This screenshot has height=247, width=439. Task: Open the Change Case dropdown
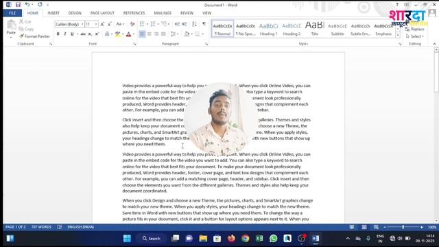point(120,24)
